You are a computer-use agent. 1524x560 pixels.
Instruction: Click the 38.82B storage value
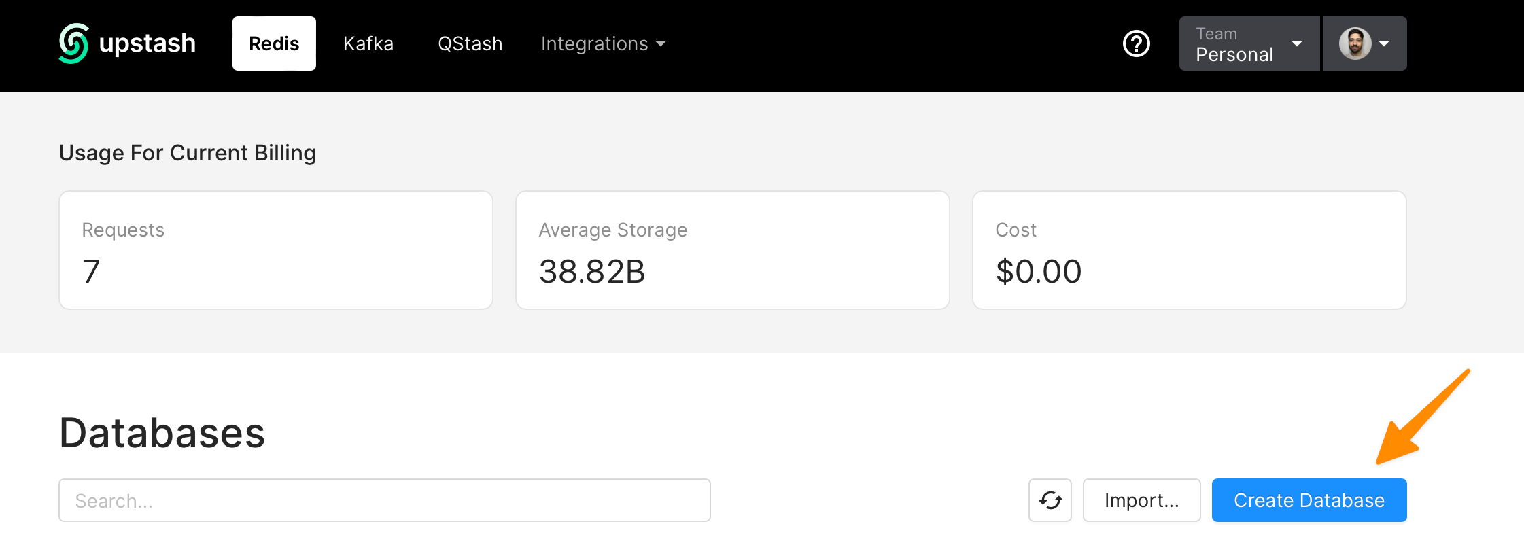click(x=592, y=271)
